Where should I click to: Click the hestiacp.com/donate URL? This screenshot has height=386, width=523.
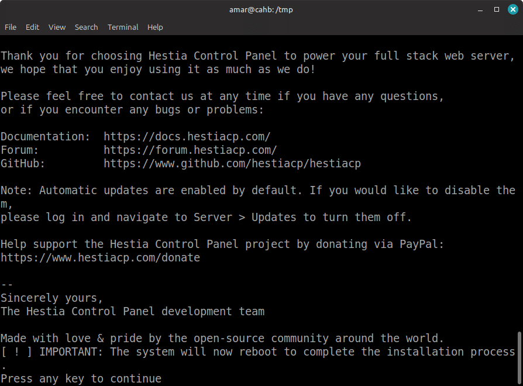[x=101, y=258]
